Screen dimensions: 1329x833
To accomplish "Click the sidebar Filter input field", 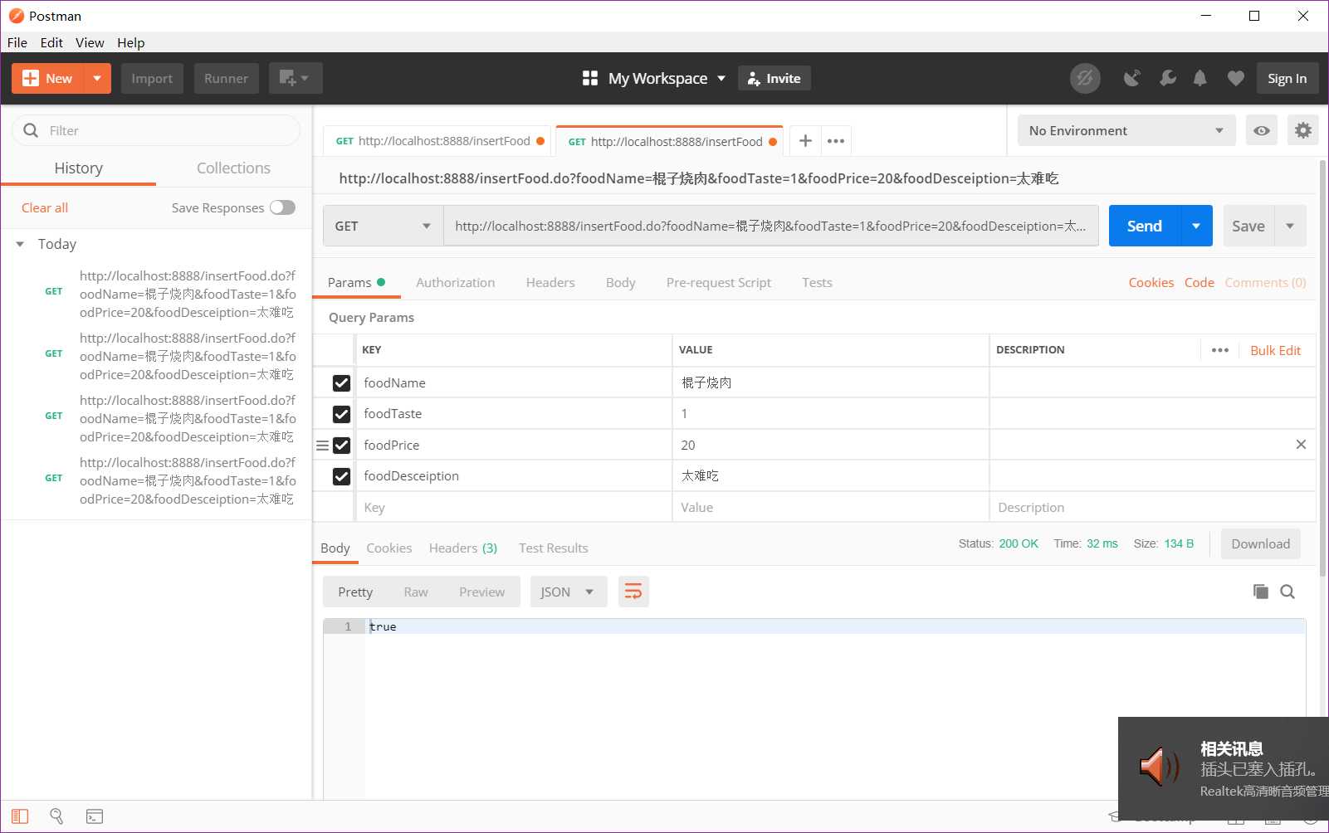I will tap(156, 130).
